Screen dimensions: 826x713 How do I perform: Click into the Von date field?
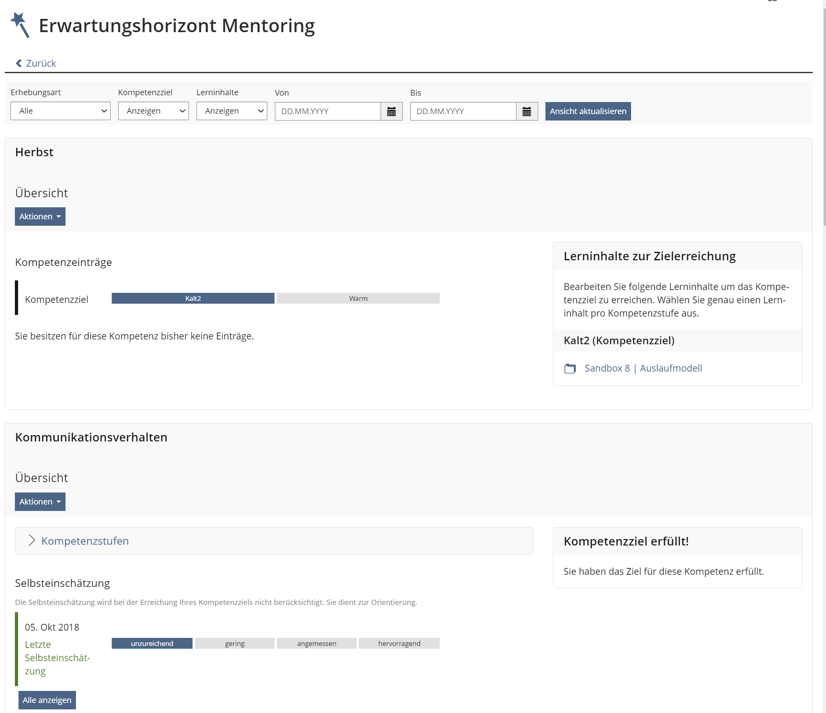(x=328, y=111)
